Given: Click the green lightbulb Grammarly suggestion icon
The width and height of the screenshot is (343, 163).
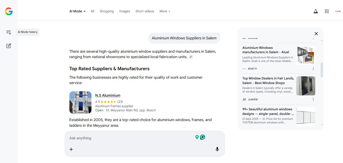Looking at the screenshot, I should pyautogui.click(x=197, y=137).
